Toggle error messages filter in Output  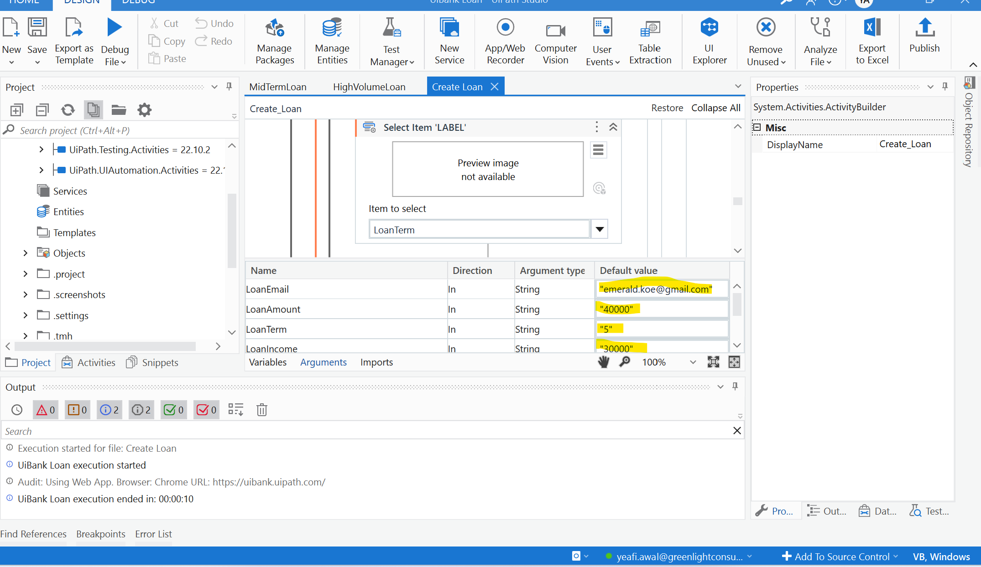pos(46,410)
